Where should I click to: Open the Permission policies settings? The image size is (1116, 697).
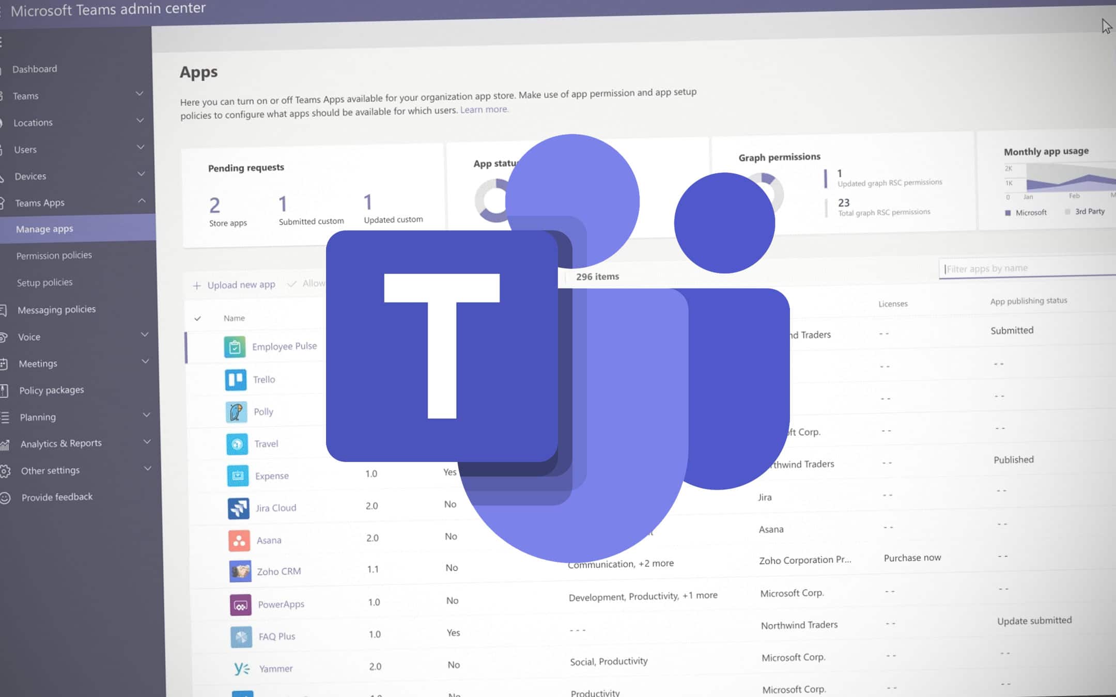tap(54, 256)
